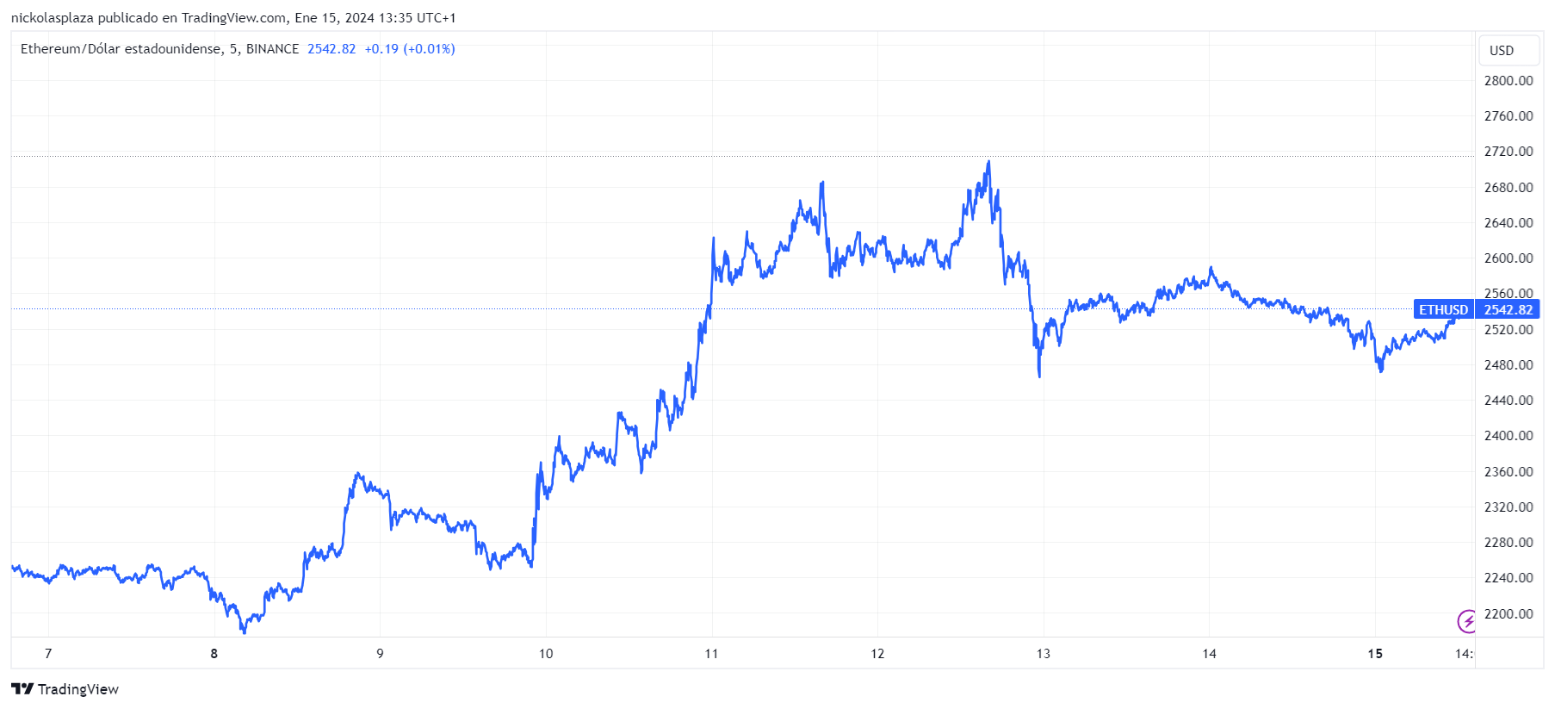Select date 8 on the time axis
This screenshot has width=1555, height=709.
[214, 654]
